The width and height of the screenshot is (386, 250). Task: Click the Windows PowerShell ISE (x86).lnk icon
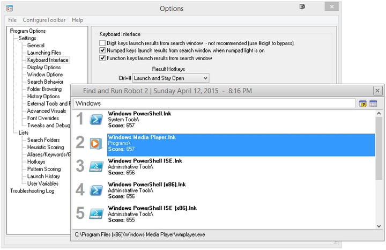pos(96,214)
